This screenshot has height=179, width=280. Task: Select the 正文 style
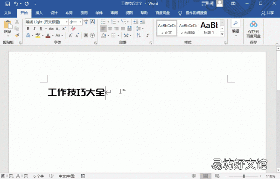[167, 28]
